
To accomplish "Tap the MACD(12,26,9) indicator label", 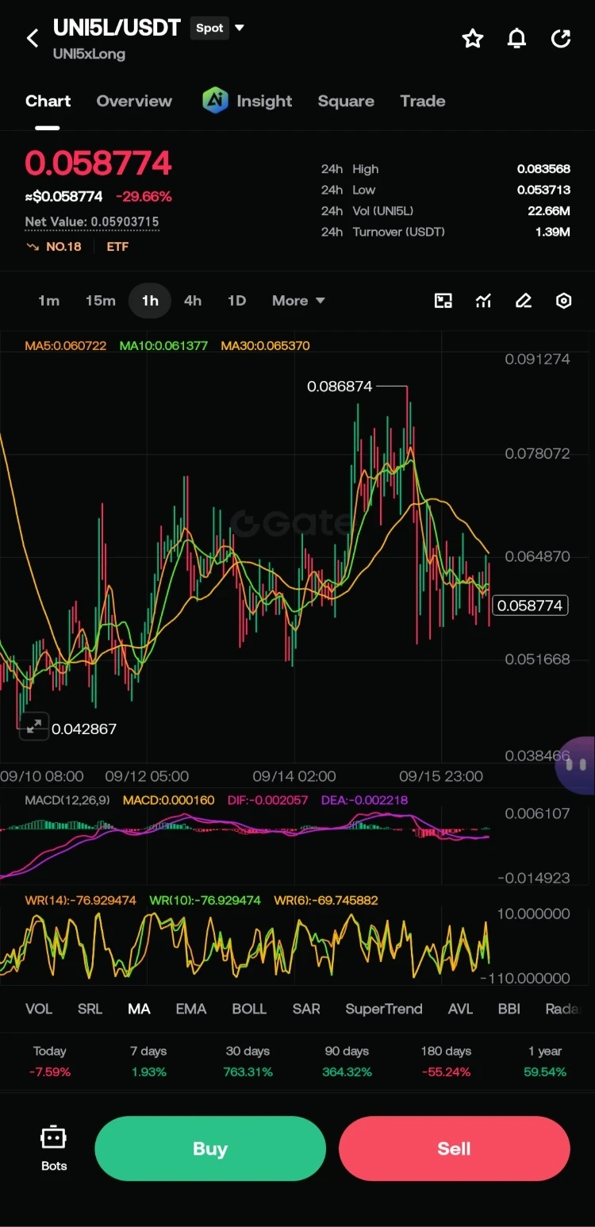I will pos(67,800).
